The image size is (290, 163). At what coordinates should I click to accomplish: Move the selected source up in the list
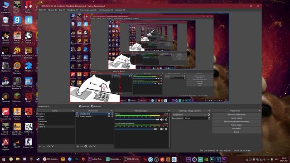pyautogui.click(x=91, y=146)
